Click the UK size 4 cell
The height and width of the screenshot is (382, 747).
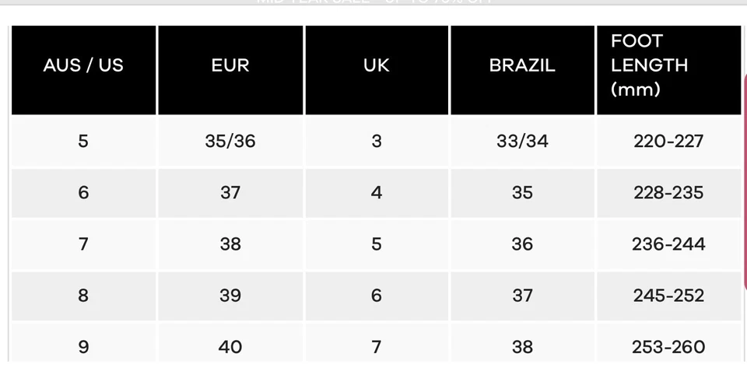pos(377,192)
